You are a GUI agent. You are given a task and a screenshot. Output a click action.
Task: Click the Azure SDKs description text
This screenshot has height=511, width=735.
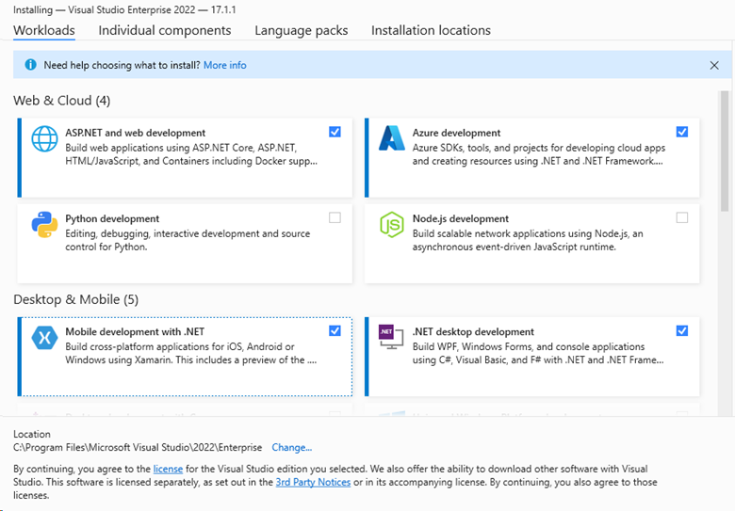coord(539,154)
